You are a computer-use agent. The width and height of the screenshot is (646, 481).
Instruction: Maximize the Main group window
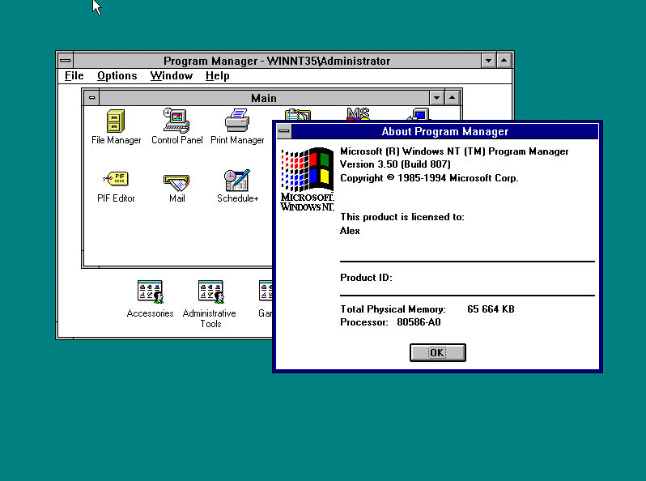coord(452,98)
